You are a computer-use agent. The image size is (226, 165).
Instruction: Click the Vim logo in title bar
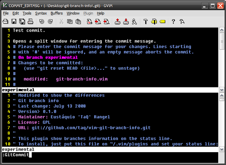[5, 6]
